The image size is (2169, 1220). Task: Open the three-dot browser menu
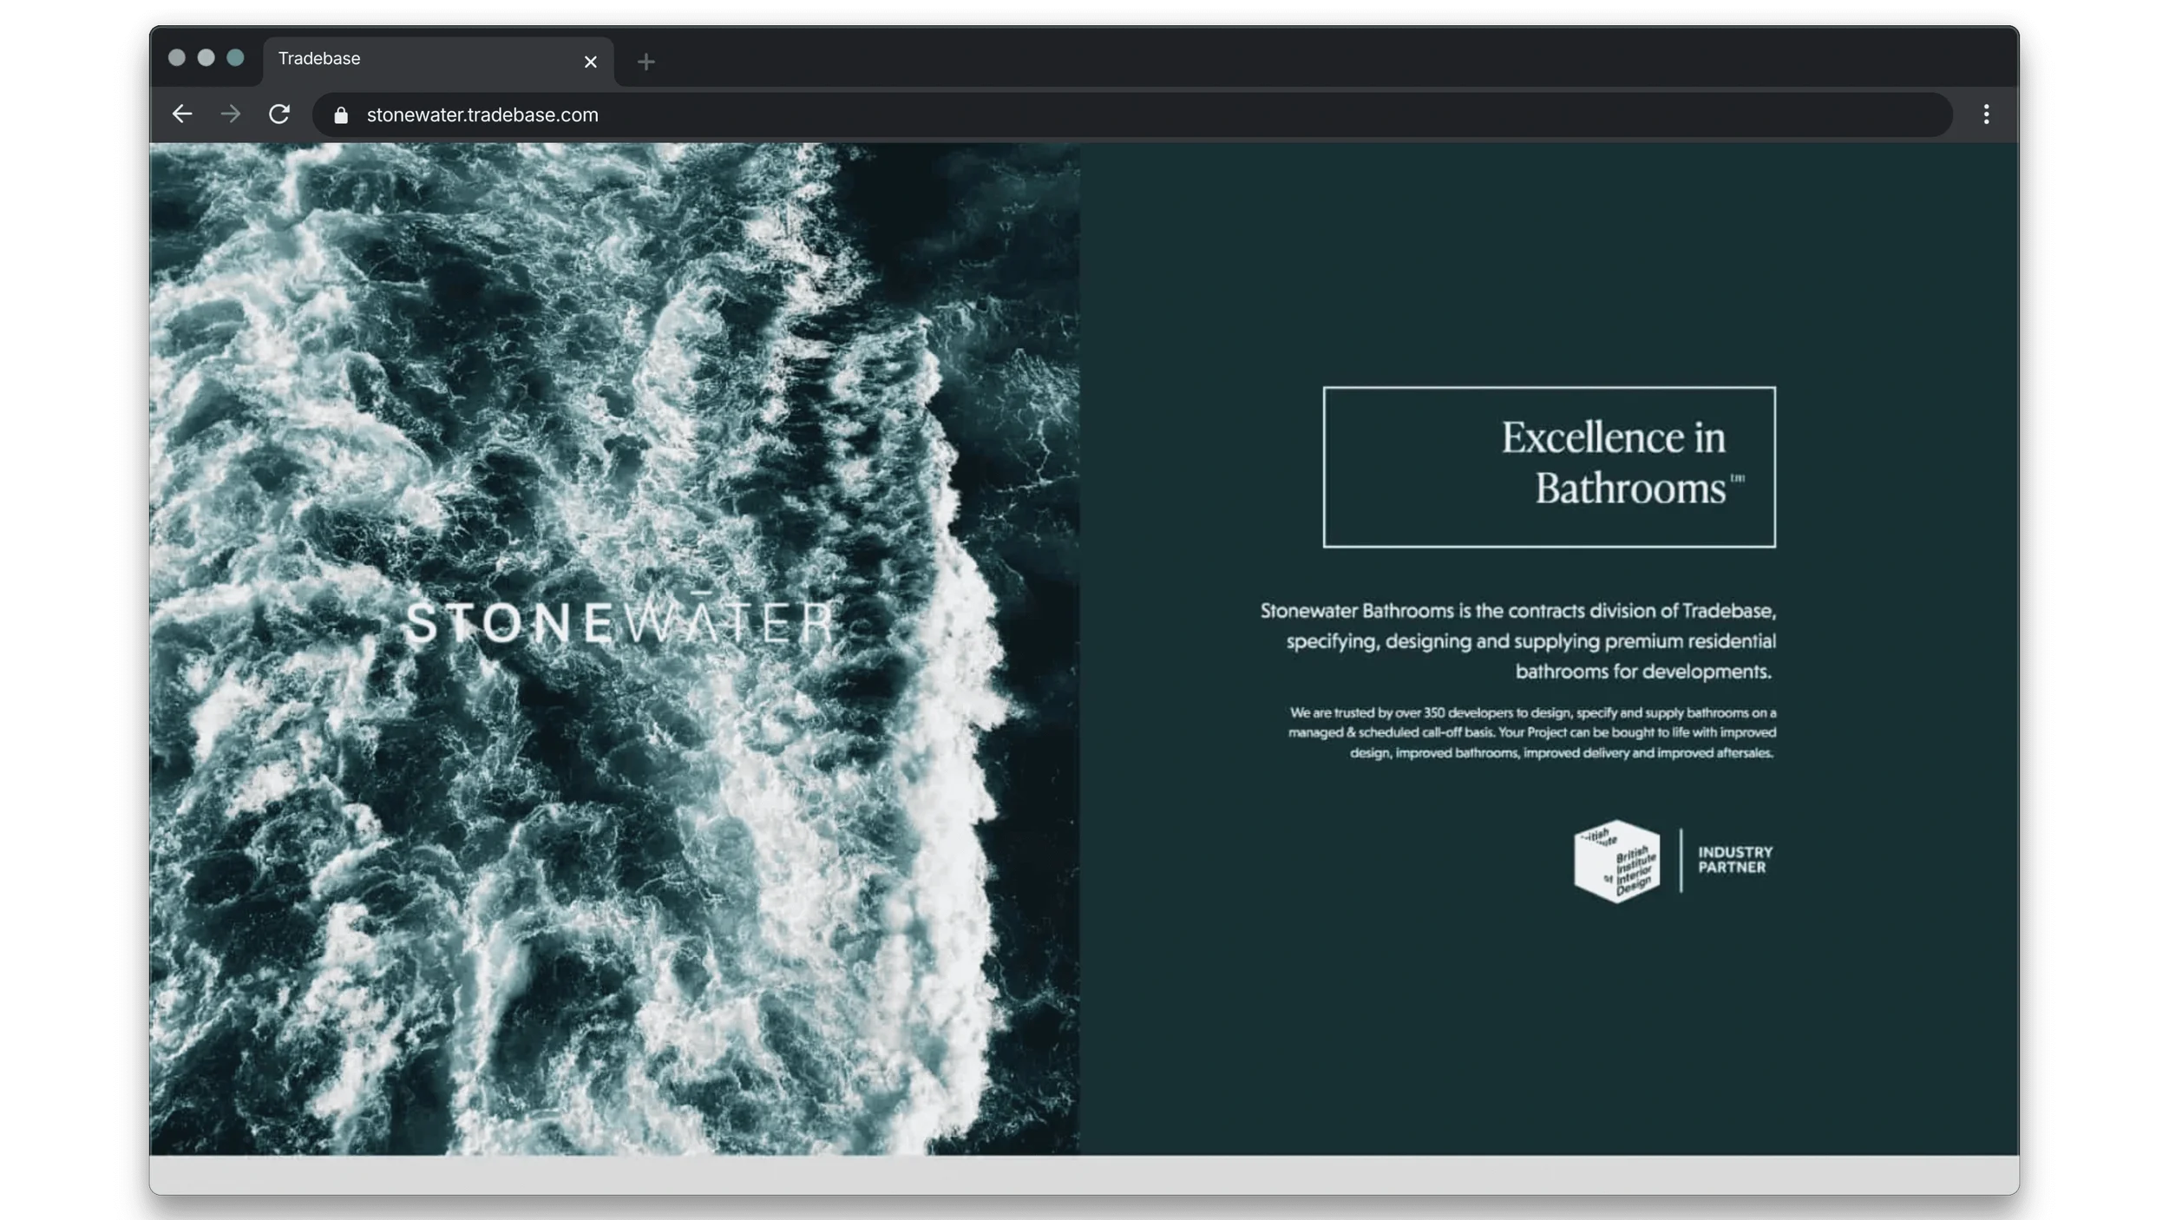click(x=1986, y=115)
